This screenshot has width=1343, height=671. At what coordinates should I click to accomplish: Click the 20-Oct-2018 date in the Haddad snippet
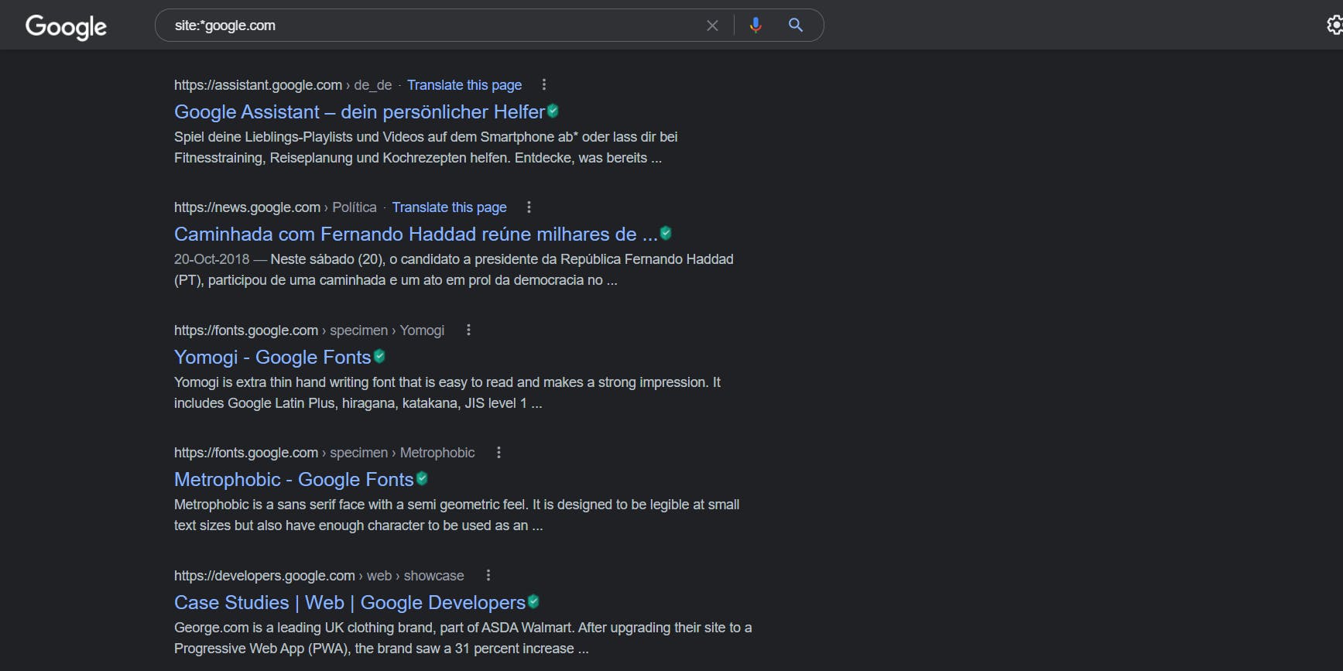tap(211, 259)
